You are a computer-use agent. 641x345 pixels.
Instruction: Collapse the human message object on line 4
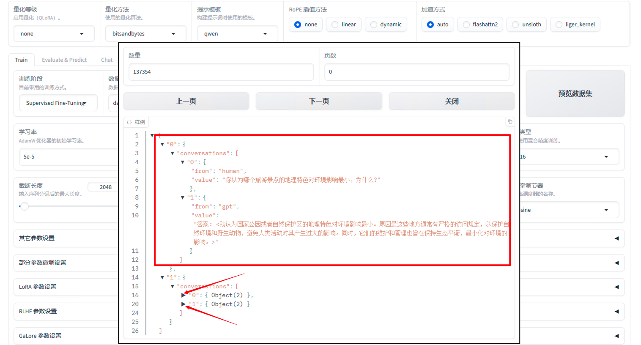click(183, 162)
